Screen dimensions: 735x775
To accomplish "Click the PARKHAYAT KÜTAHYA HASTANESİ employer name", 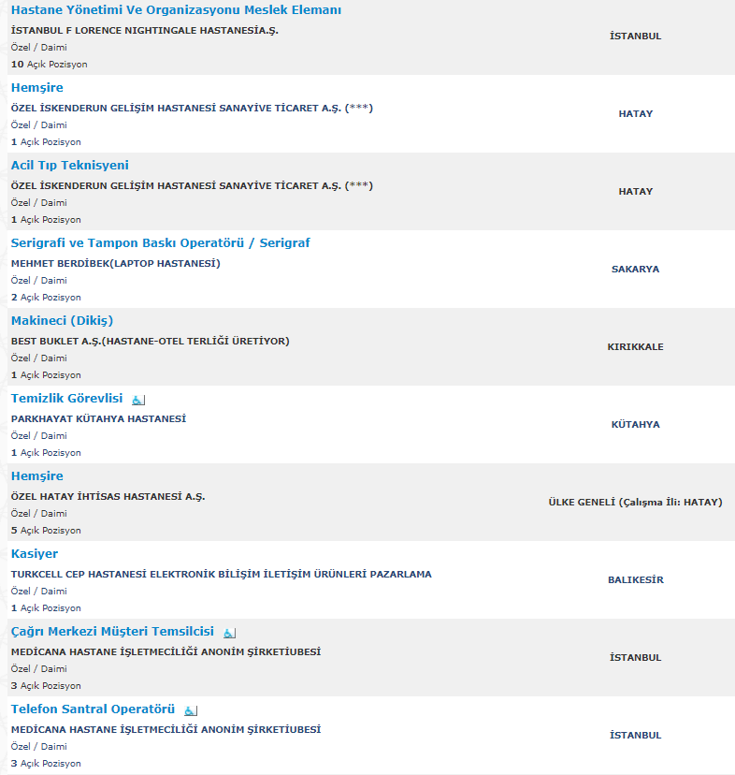I will [x=99, y=419].
